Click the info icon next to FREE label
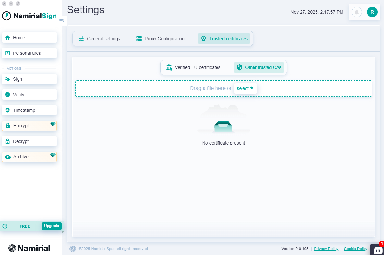384x255 pixels. (x=5, y=226)
